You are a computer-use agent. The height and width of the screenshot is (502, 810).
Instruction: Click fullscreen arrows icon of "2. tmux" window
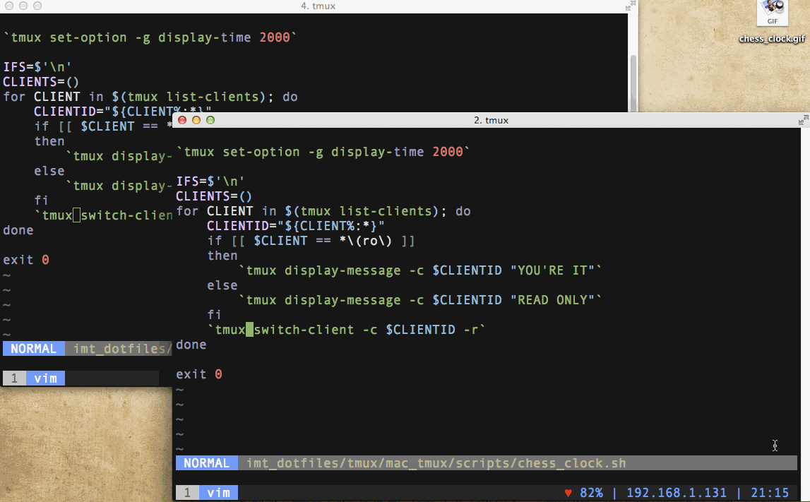[x=803, y=120]
